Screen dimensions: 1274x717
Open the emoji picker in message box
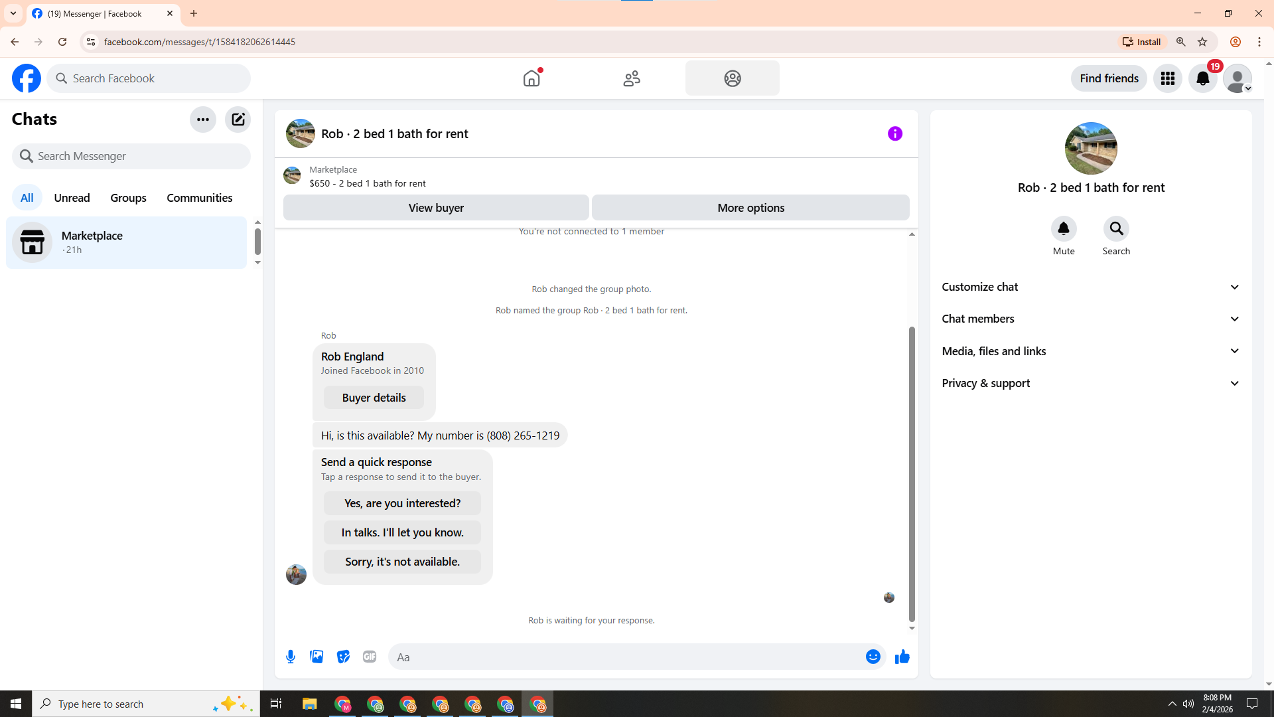(x=873, y=657)
